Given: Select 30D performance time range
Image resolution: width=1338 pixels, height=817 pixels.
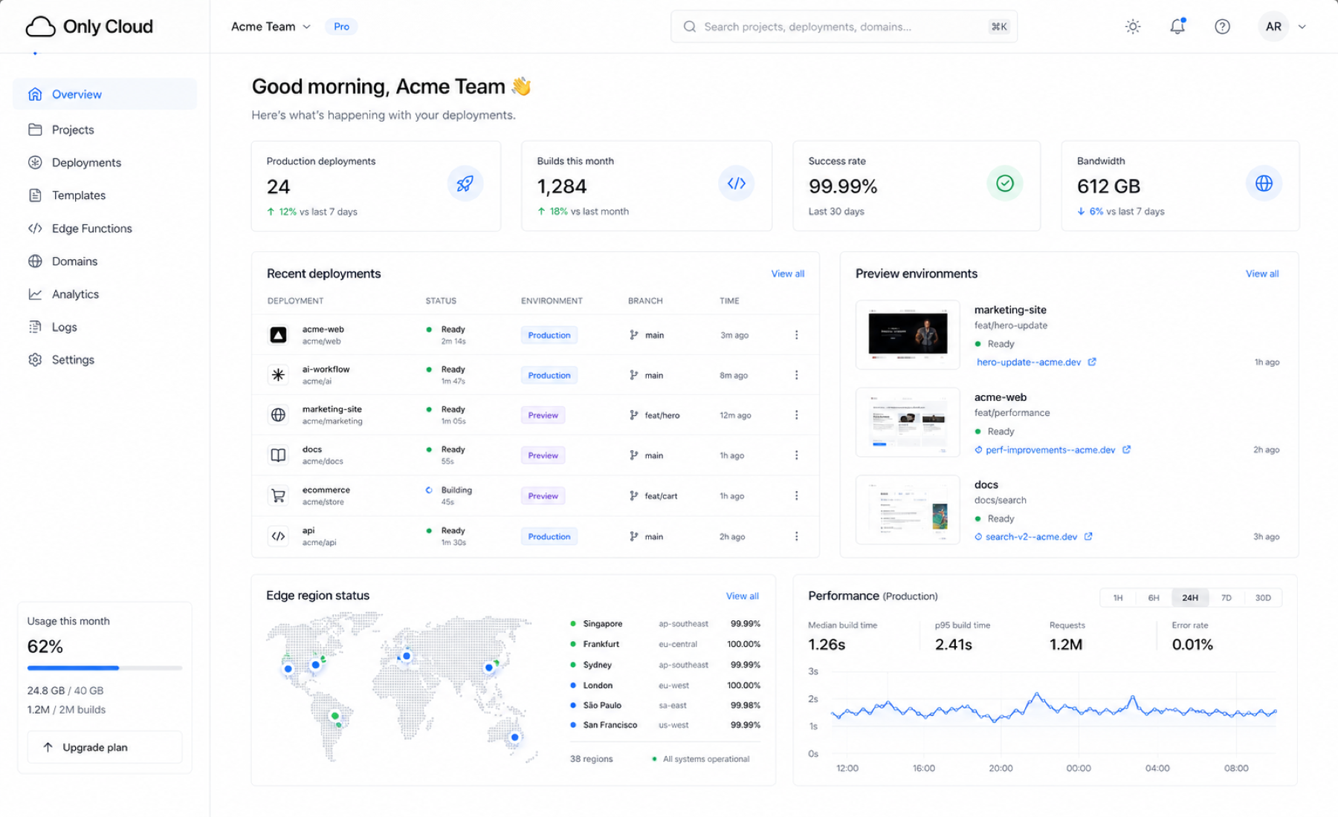Looking at the screenshot, I should click(x=1263, y=598).
